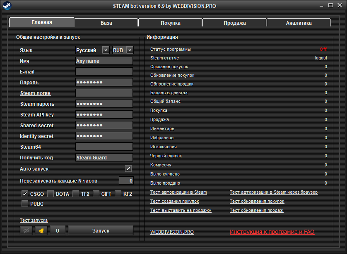Click the yellow bell notification button
Screen dimensions: 347x254
point(41,230)
